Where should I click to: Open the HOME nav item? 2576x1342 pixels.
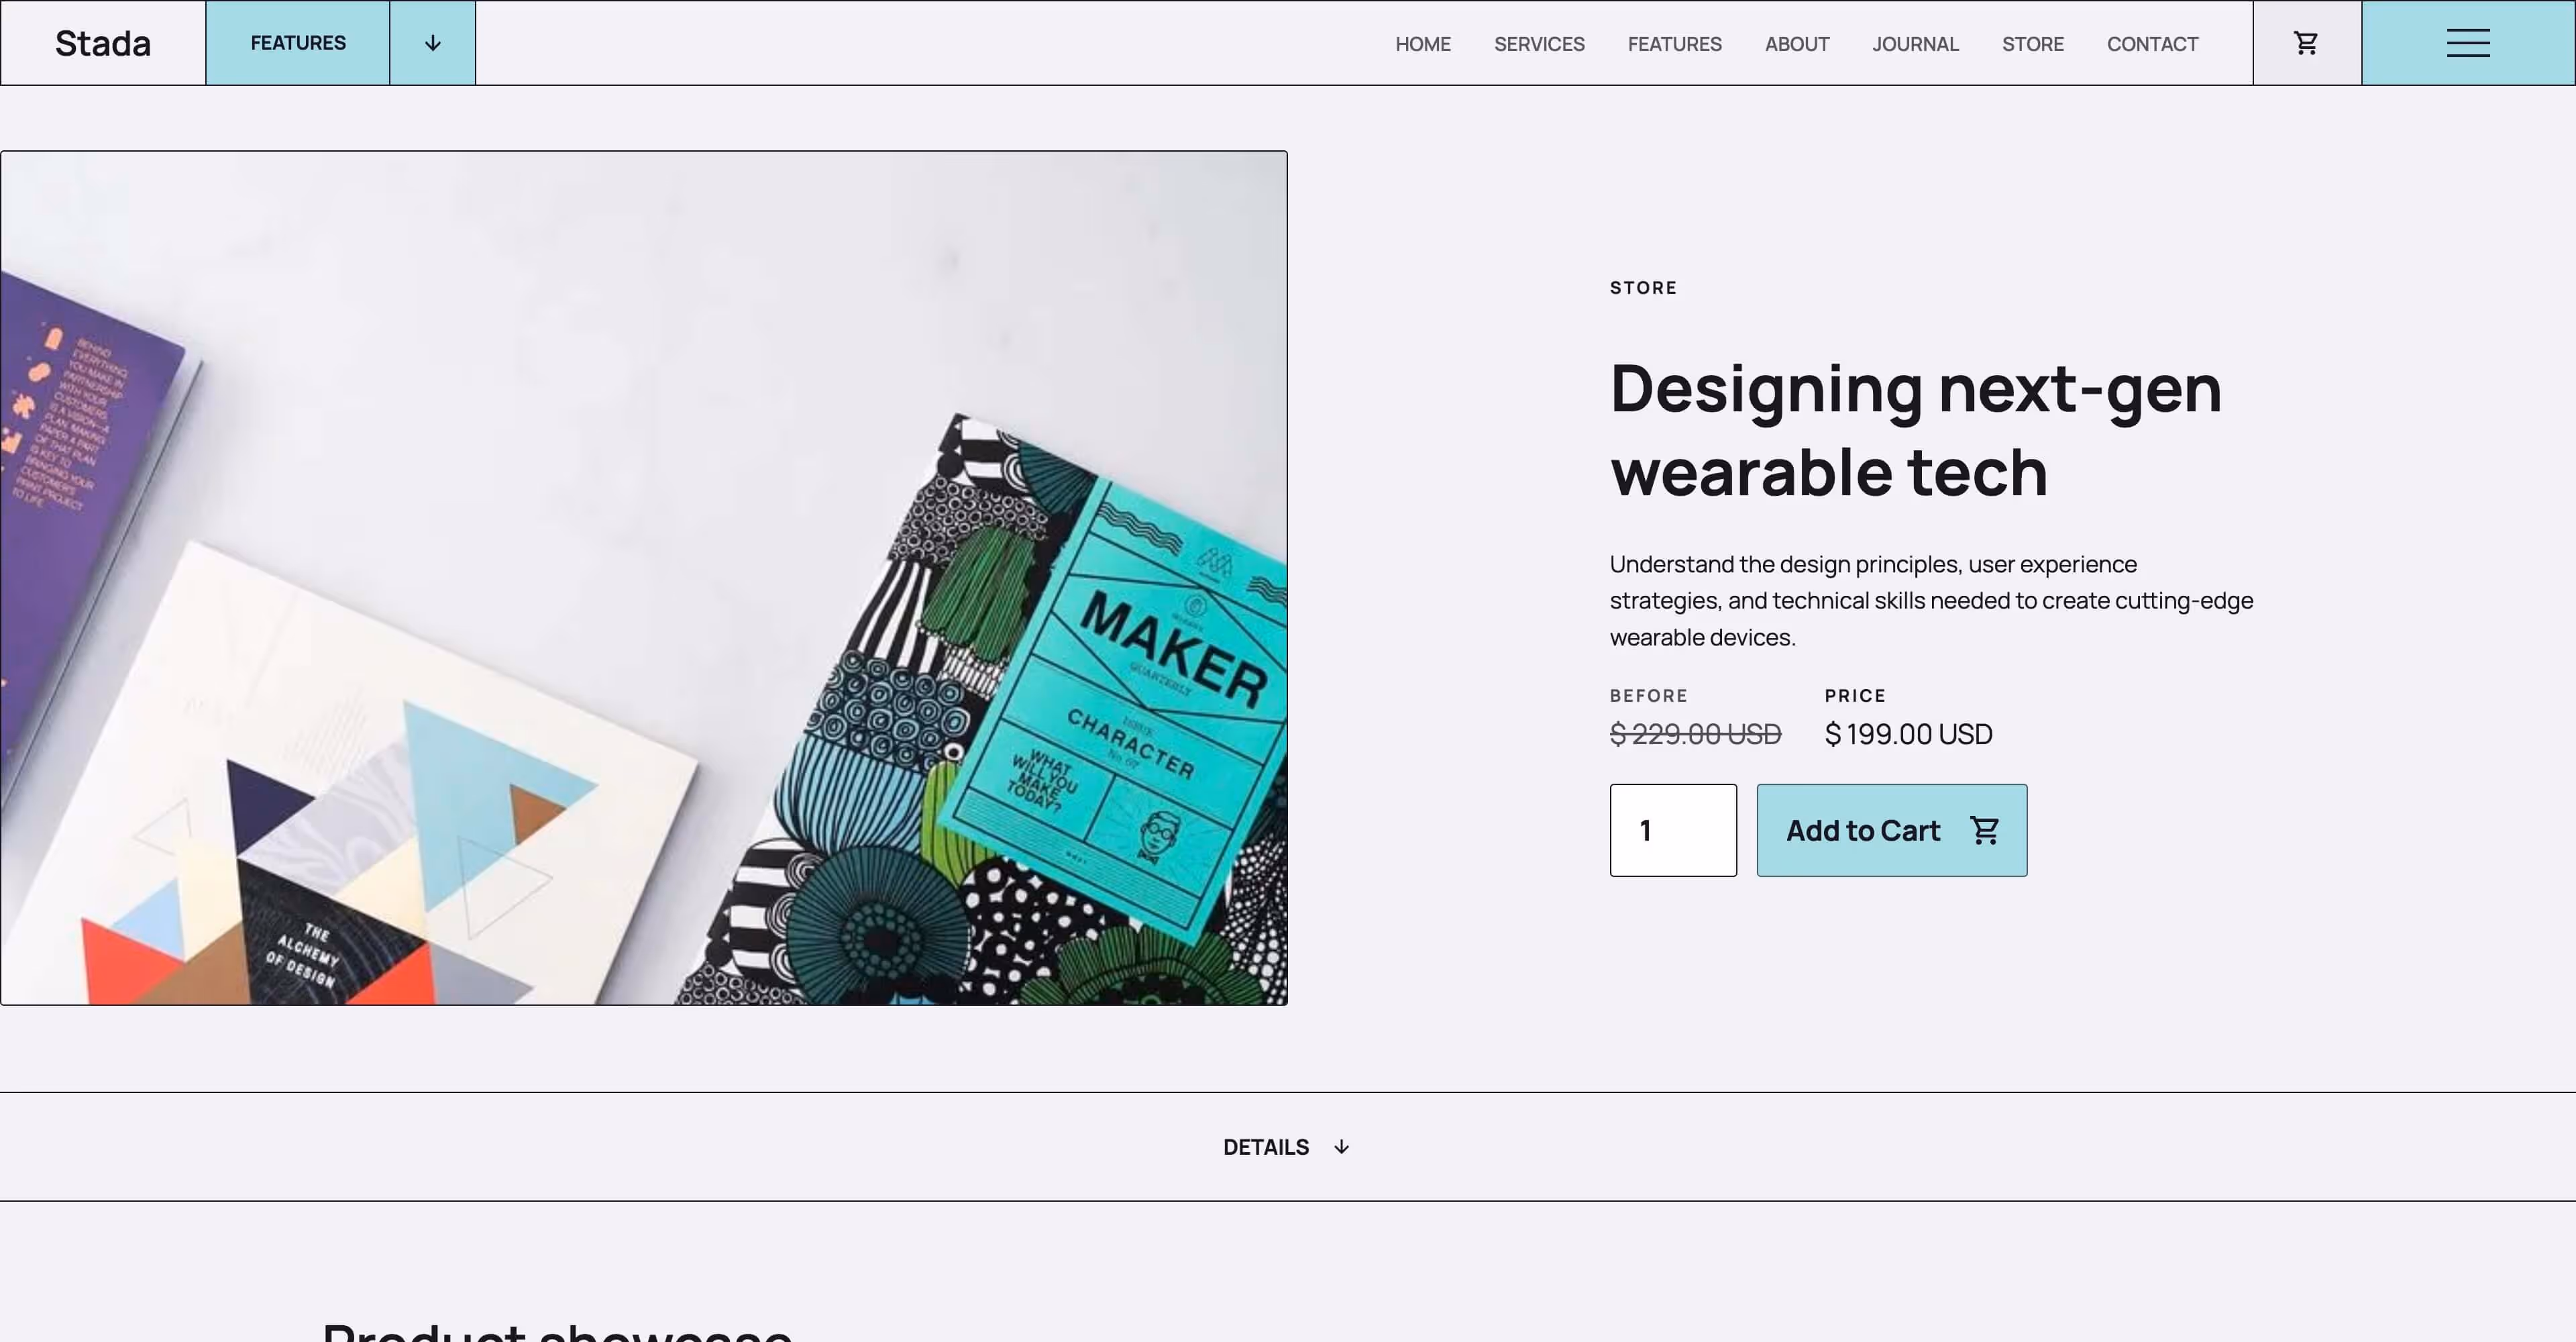click(x=1423, y=44)
